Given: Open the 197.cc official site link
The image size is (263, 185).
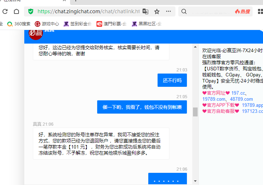Looking at the screenshot, I should (238, 93).
